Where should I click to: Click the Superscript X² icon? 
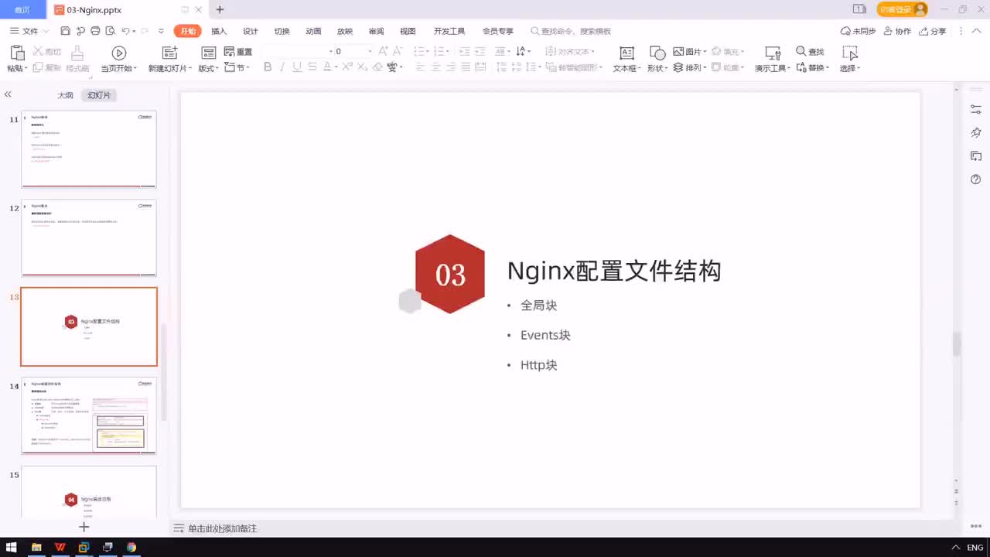click(347, 67)
